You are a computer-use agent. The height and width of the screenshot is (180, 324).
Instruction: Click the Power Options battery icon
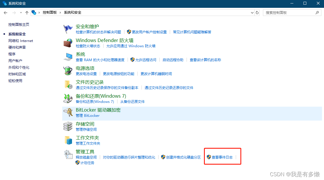click(68, 71)
